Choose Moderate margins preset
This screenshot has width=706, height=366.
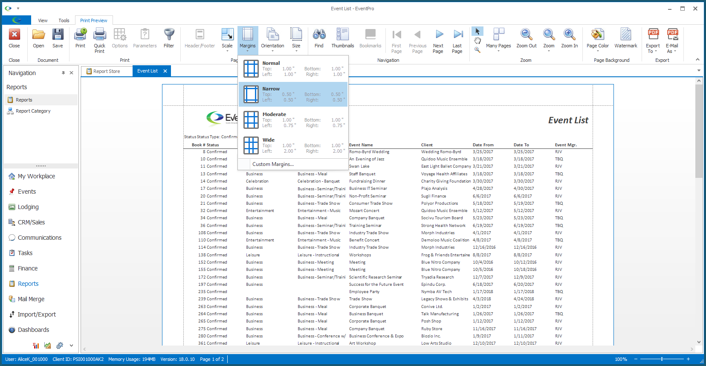(x=293, y=120)
